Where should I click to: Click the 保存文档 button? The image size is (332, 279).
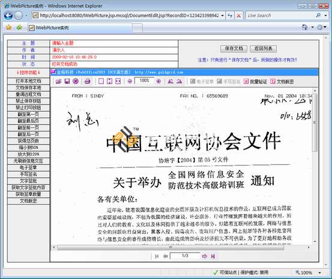(234, 49)
